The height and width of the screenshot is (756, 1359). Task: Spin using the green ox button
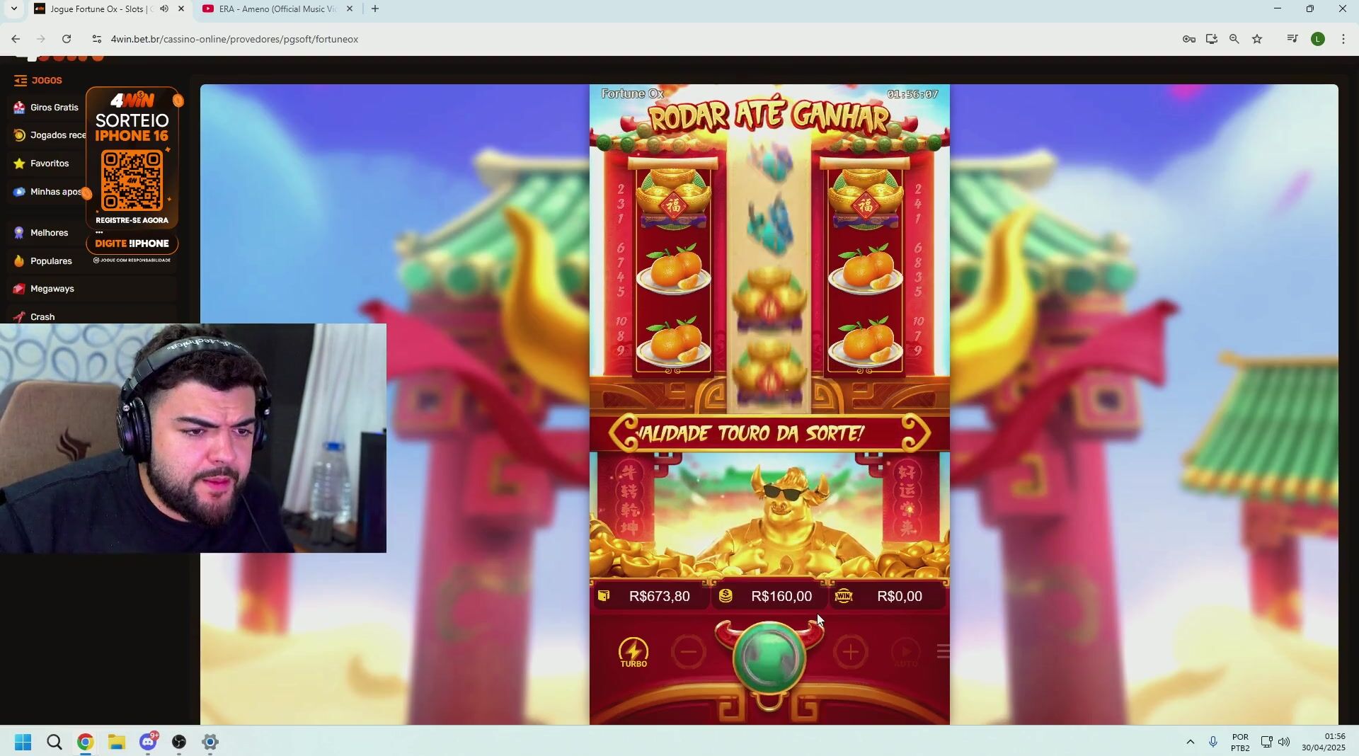(x=769, y=658)
